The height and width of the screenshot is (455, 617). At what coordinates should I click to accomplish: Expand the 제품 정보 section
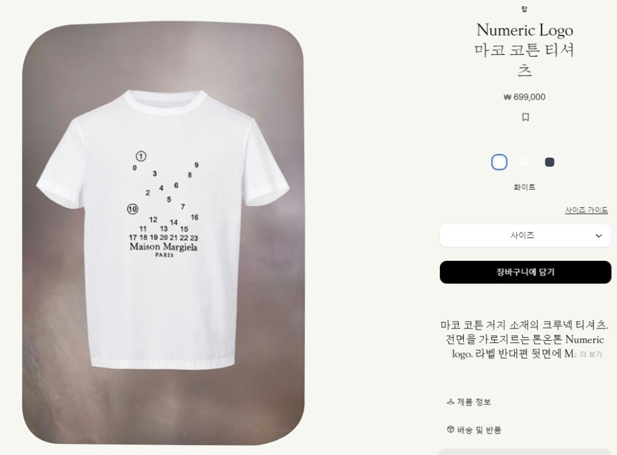tap(469, 402)
